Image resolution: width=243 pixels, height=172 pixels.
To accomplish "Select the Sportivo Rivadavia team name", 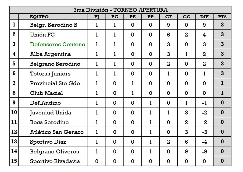I will 55,161.
